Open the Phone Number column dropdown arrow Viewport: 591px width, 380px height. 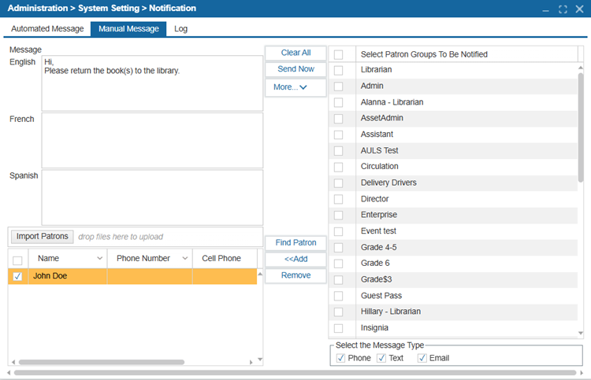tap(185, 259)
